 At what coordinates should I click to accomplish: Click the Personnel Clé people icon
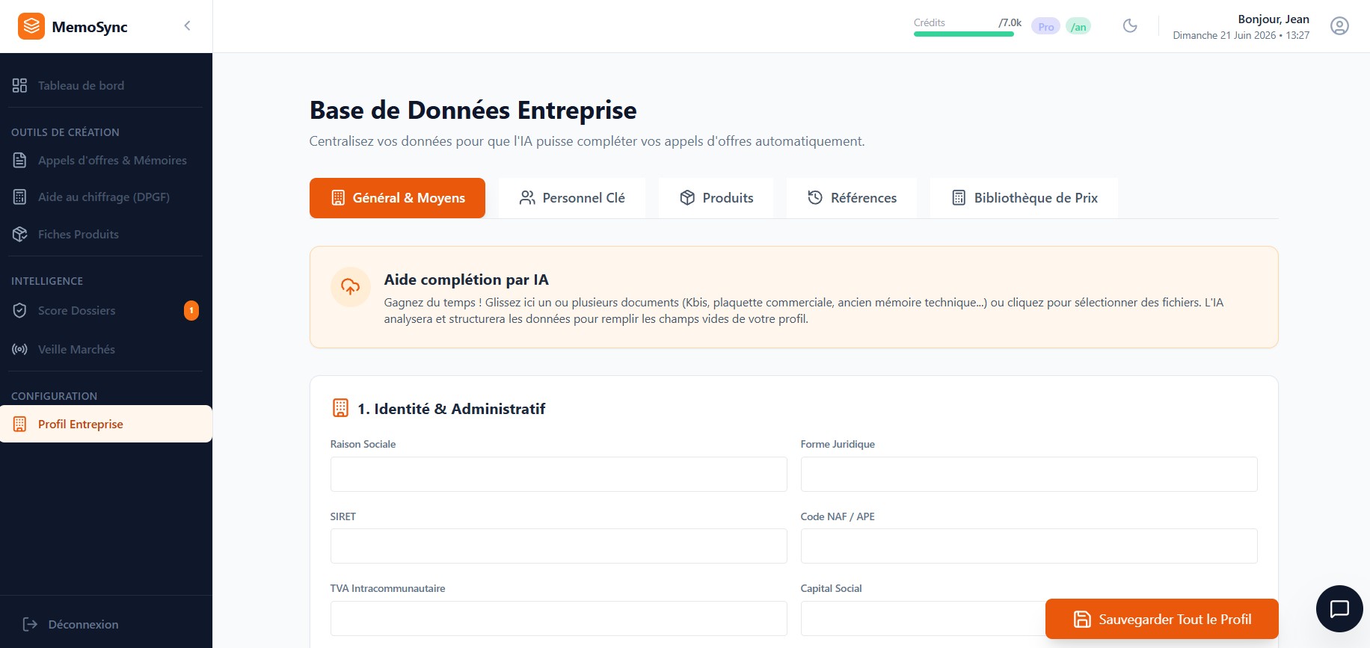click(x=527, y=197)
